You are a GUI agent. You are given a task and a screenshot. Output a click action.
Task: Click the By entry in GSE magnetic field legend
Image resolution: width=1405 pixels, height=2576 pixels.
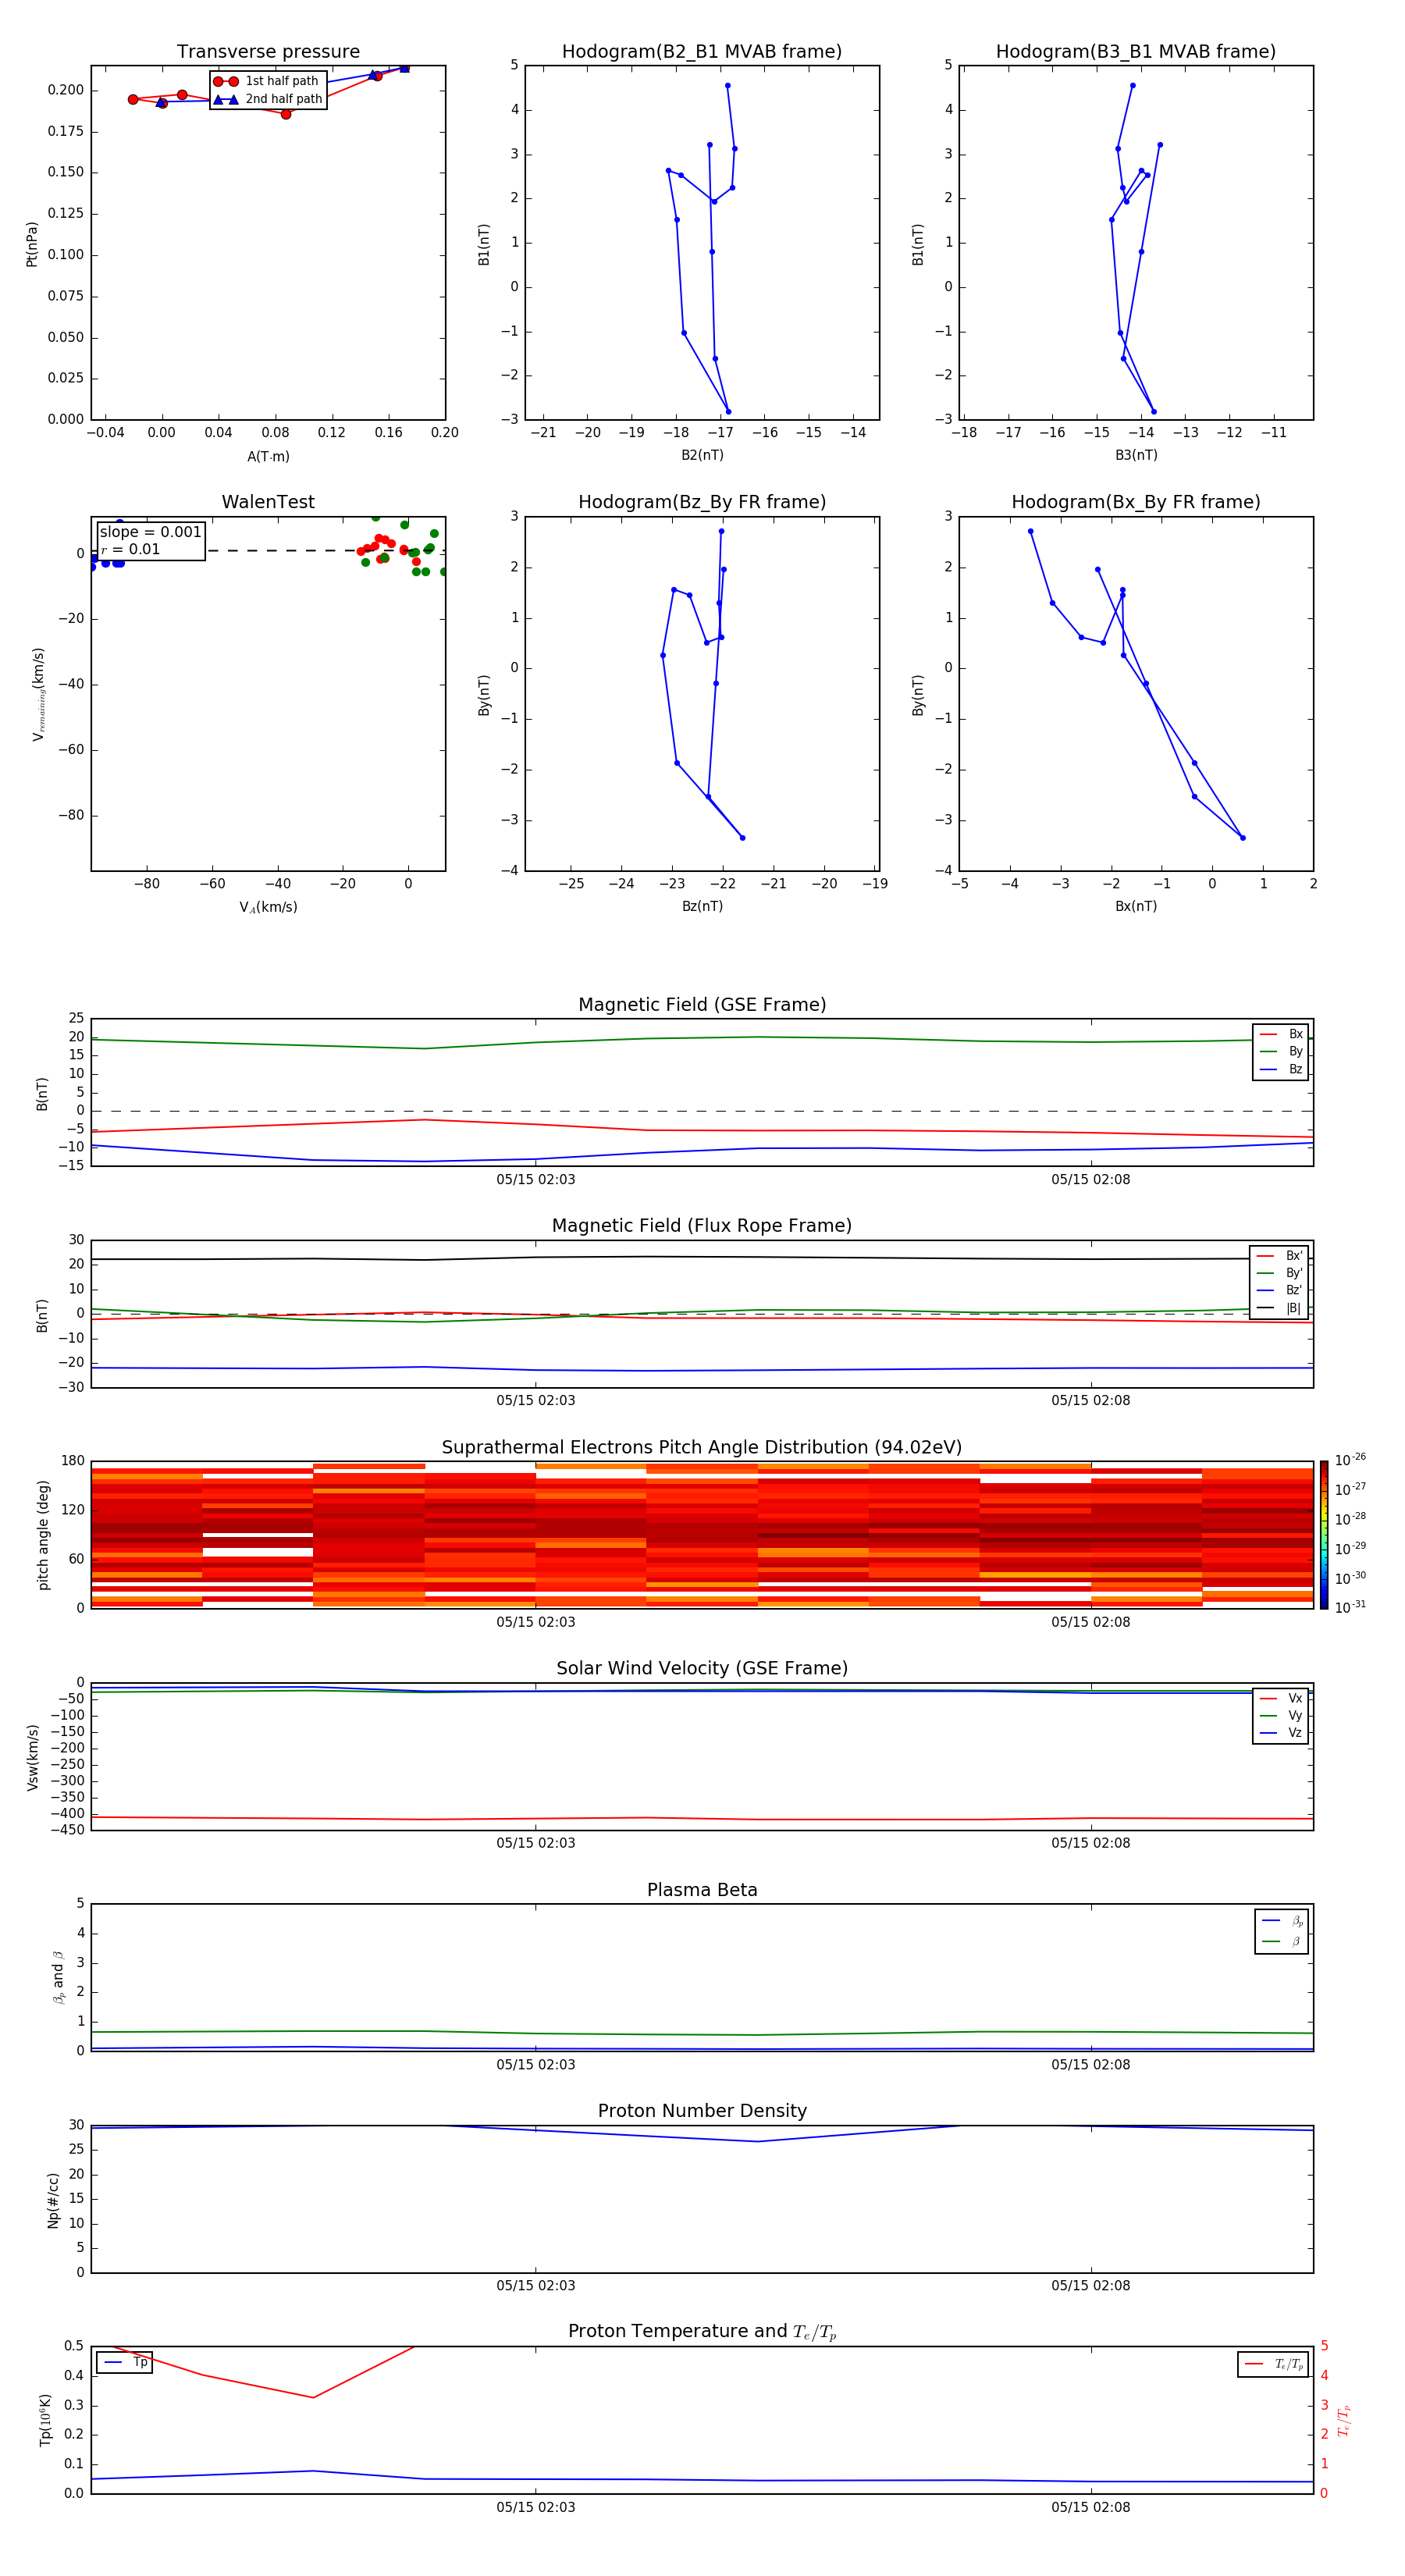[1281, 1052]
